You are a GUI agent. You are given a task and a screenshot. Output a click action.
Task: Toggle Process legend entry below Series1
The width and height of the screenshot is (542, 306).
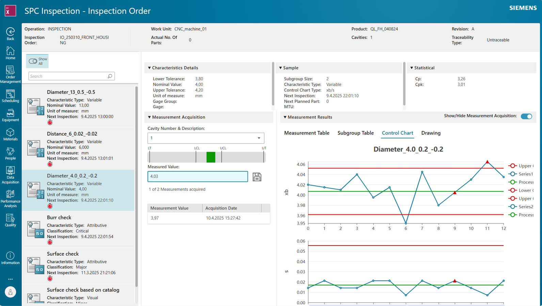[521, 182]
